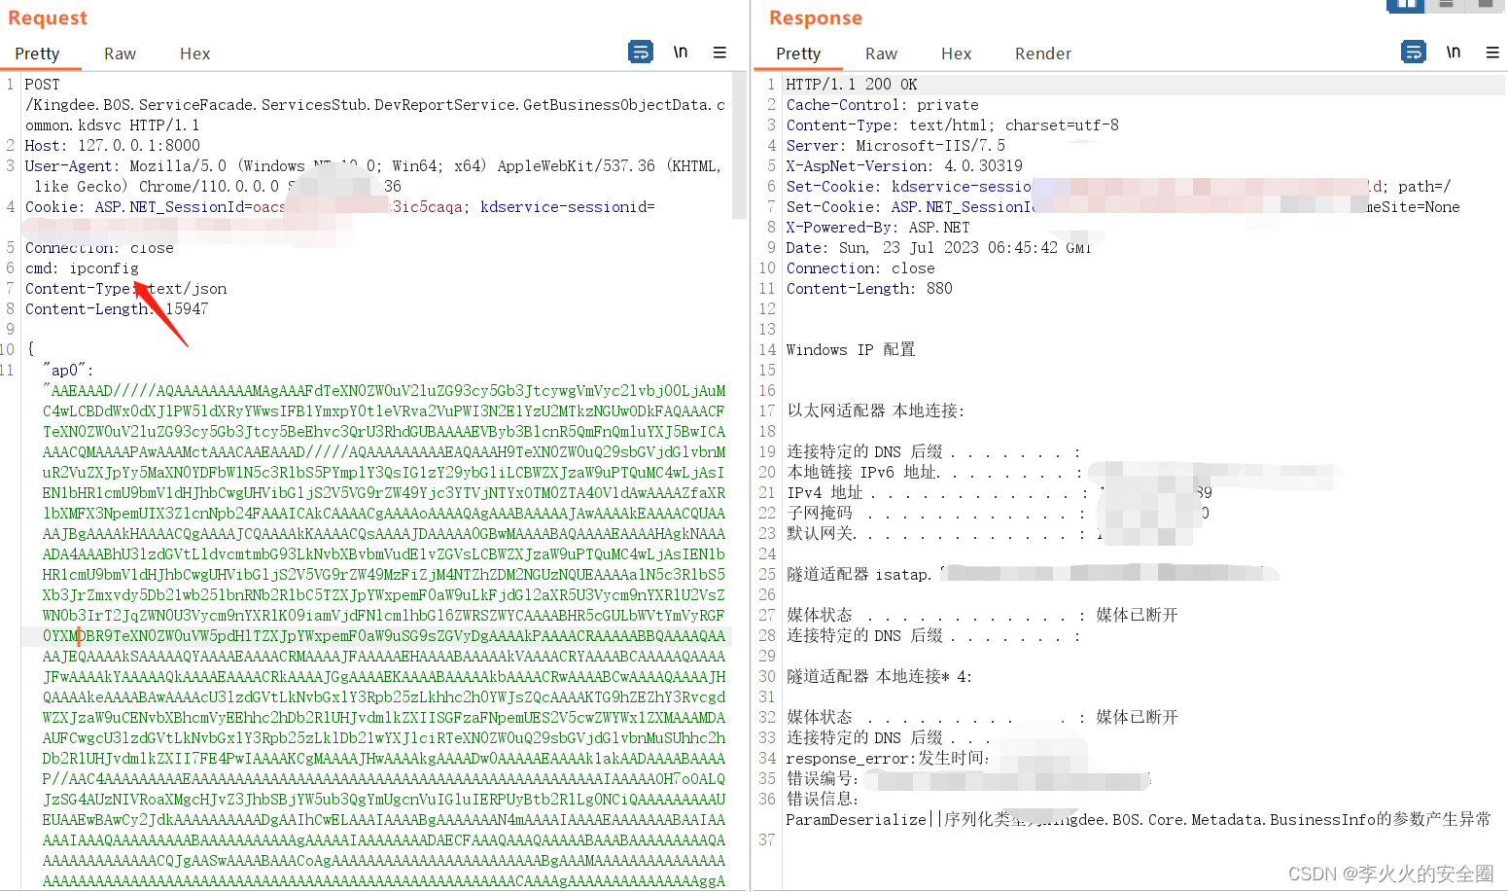The width and height of the screenshot is (1508, 892).
Task: Switch Response view to Hex tab
Action: point(956,54)
